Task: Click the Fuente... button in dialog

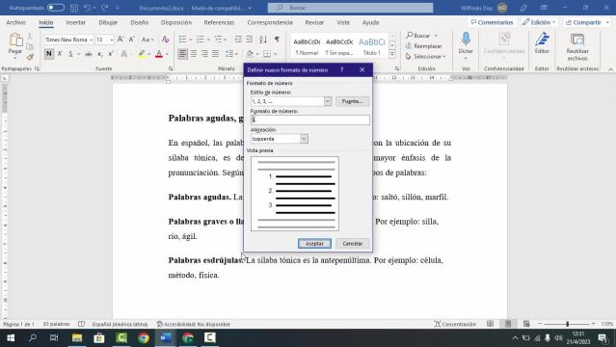Action: 353,101
